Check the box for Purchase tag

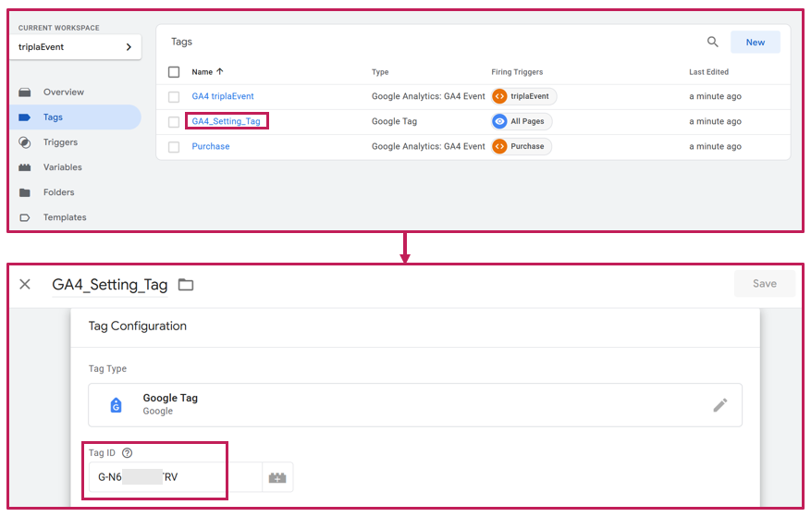pyautogui.click(x=174, y=146)
